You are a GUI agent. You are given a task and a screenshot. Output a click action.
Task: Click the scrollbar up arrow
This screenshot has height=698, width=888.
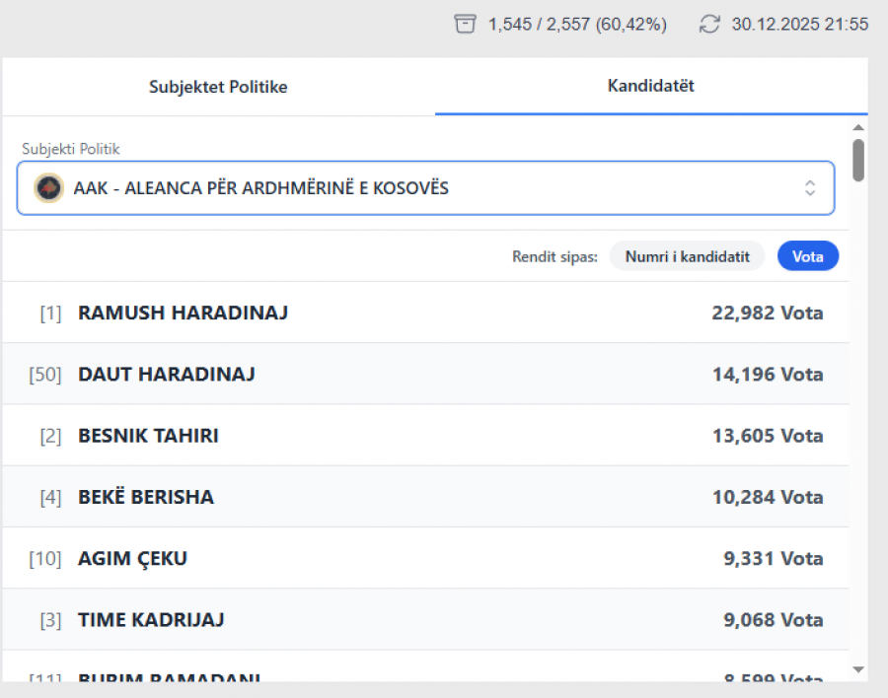[858, 127]
